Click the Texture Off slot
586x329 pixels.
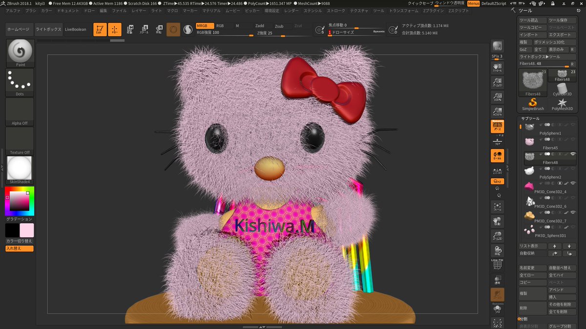point(20,141)
